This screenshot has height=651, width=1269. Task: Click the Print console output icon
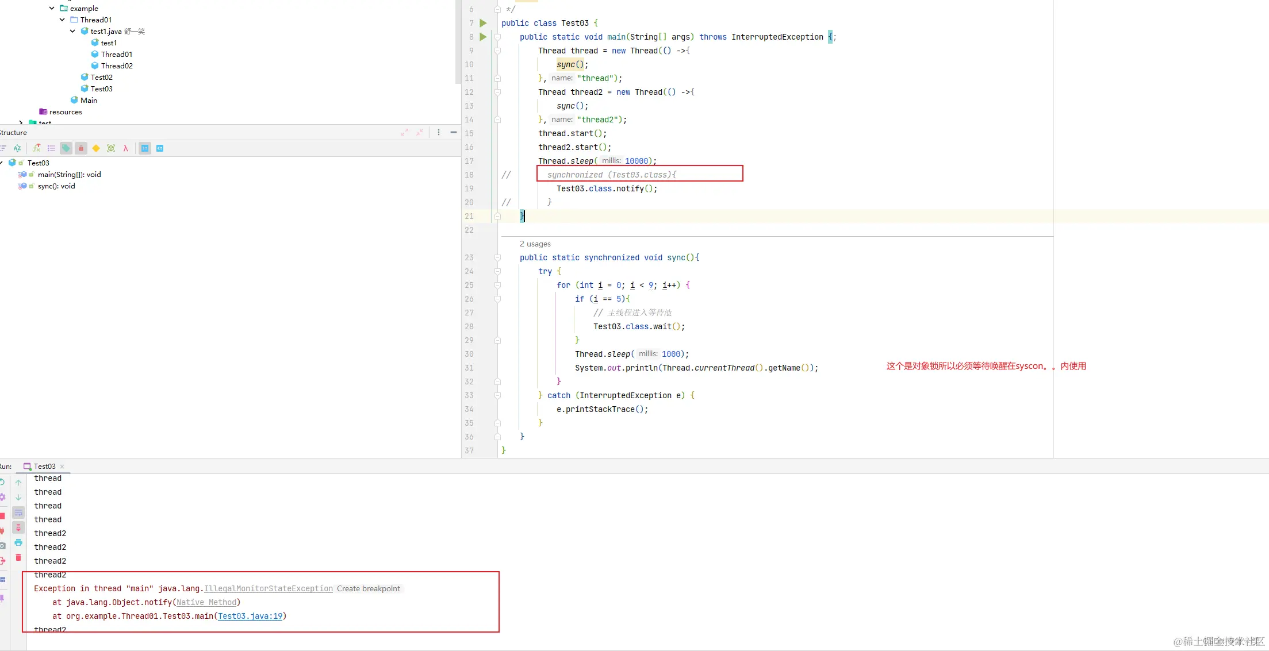(18, 542)
